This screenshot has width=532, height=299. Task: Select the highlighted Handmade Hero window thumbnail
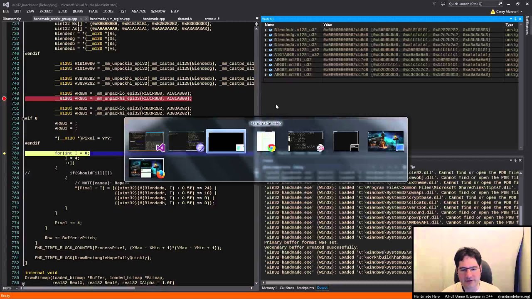click(226, 141)
